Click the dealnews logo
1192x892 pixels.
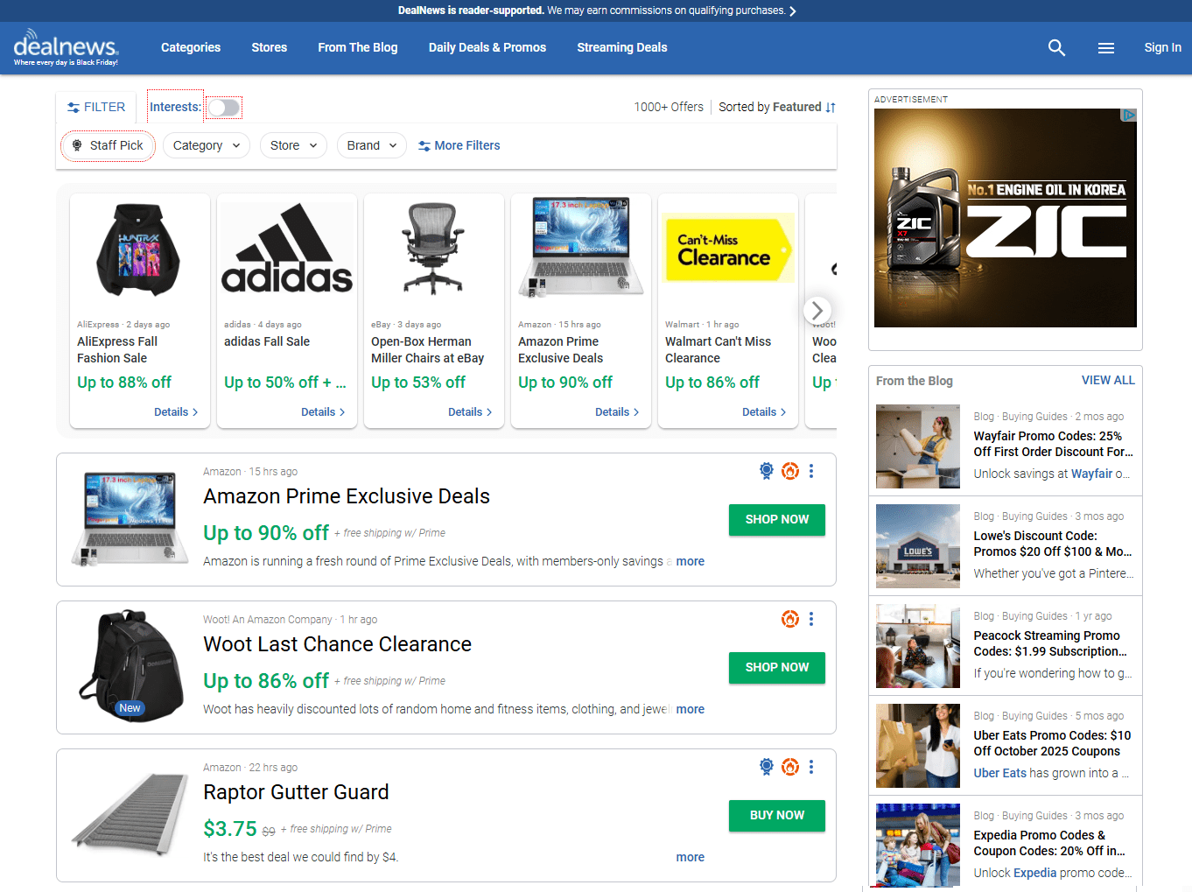click(x=66, y=47)
